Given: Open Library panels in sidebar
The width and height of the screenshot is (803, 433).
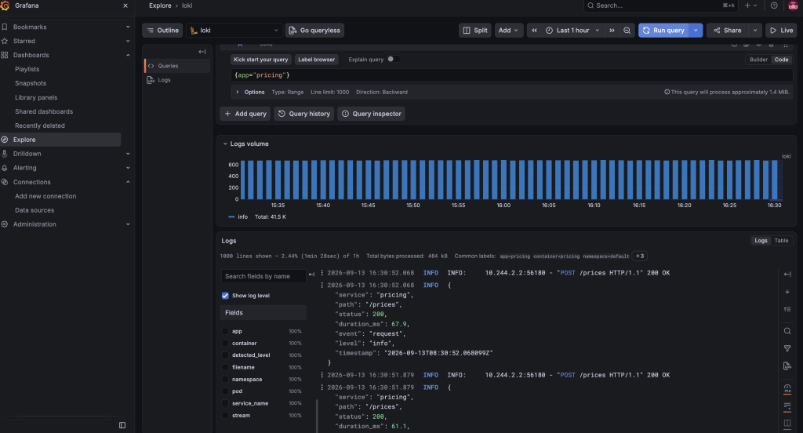Looking at the screenshot, I should pos(36,97).
